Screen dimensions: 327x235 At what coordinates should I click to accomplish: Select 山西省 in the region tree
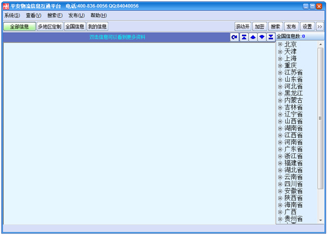tap(293, 121)
